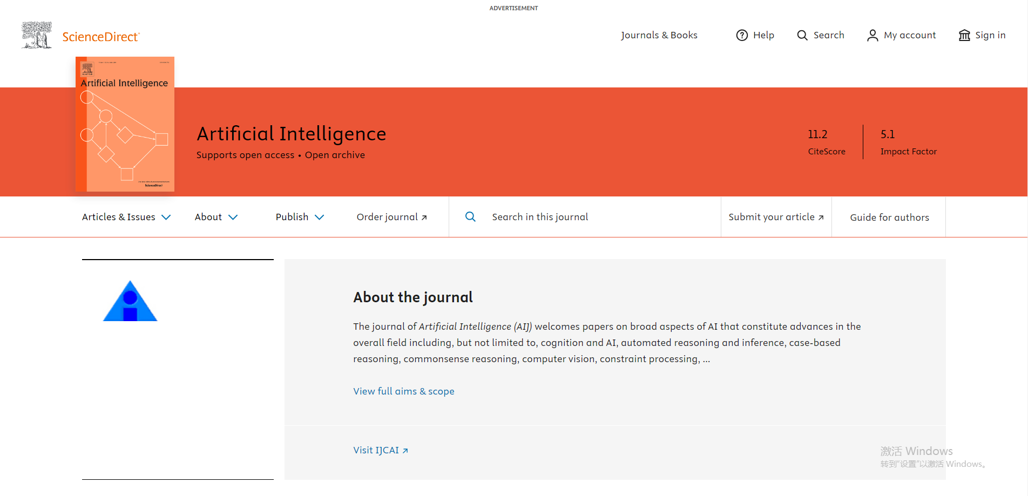Image resolution: width=1028 pixels, height=496 pixels.
Task: Click Submit your article button
Action: [x=776, y=217]
